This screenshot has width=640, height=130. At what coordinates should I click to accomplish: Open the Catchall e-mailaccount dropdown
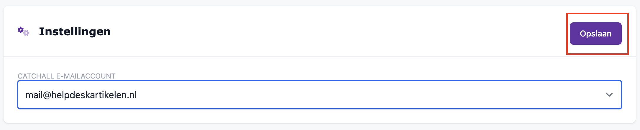(x=319, y=95)
